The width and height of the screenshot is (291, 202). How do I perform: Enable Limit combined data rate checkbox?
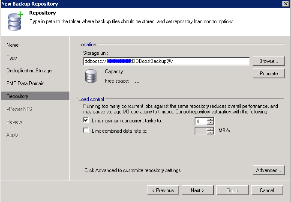(86, 131)
